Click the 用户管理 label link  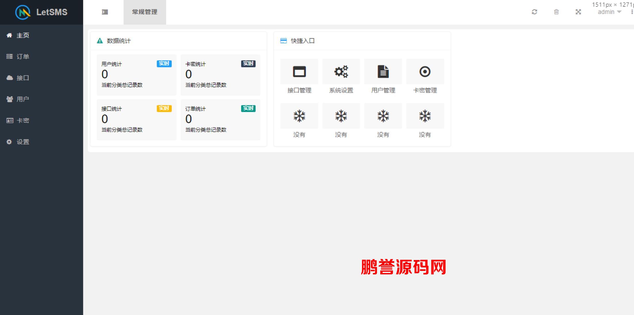coord(383,90)
